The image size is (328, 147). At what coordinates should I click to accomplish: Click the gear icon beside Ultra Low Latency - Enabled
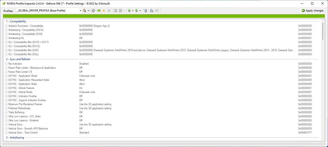pyautogui.click(x=6, y=120)
